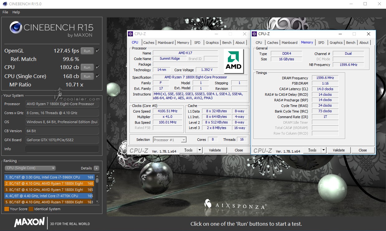The image size is (386, 231).
Task: Open Bench tab in right CPU-Z window
Action: [x=351, y=43]
